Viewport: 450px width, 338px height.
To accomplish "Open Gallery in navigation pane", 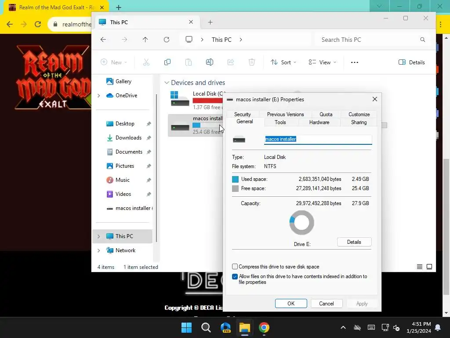I will coord(123,81).
